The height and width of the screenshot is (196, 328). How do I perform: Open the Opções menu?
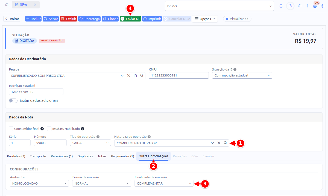205,19
